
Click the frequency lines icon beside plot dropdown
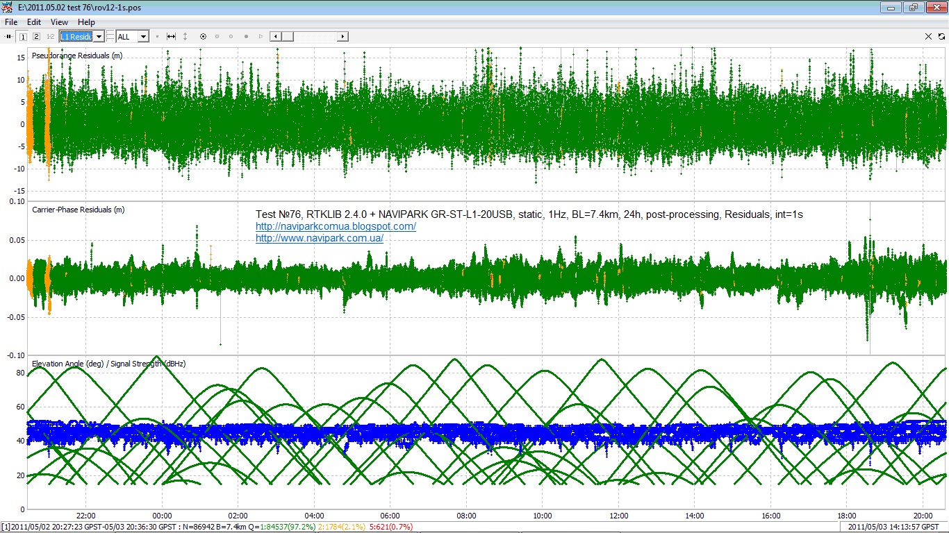[x=110, y=36]
